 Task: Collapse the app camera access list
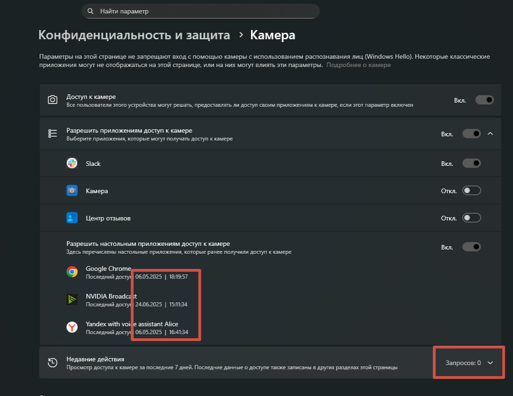point(490,134)
